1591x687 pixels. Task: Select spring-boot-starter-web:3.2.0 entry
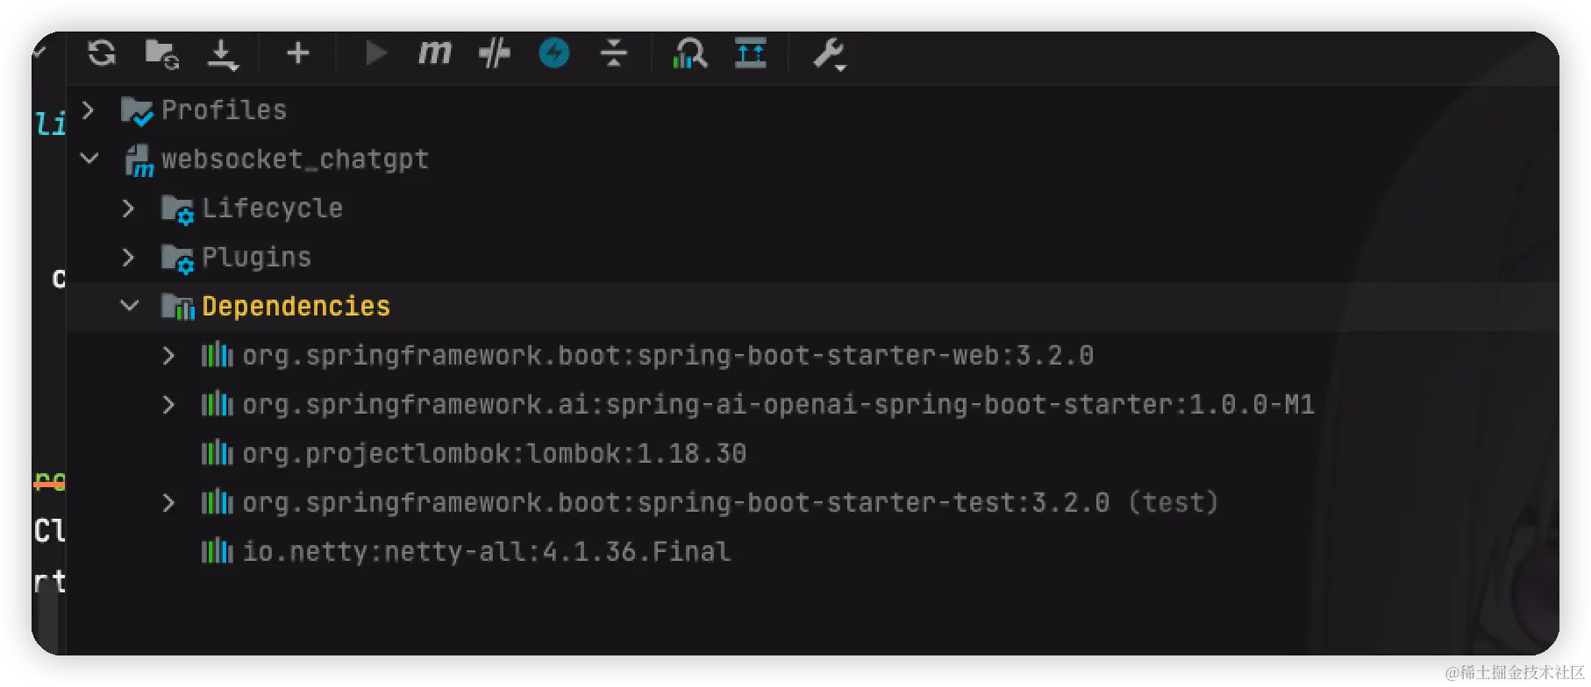(668, 355)
